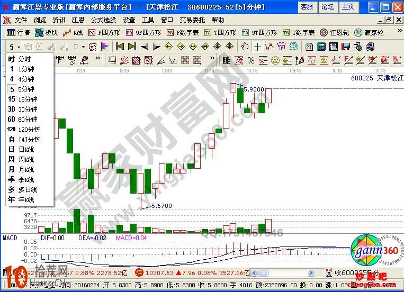
Task: Select the golden 金 circle tool
Action: click(275, 60)
